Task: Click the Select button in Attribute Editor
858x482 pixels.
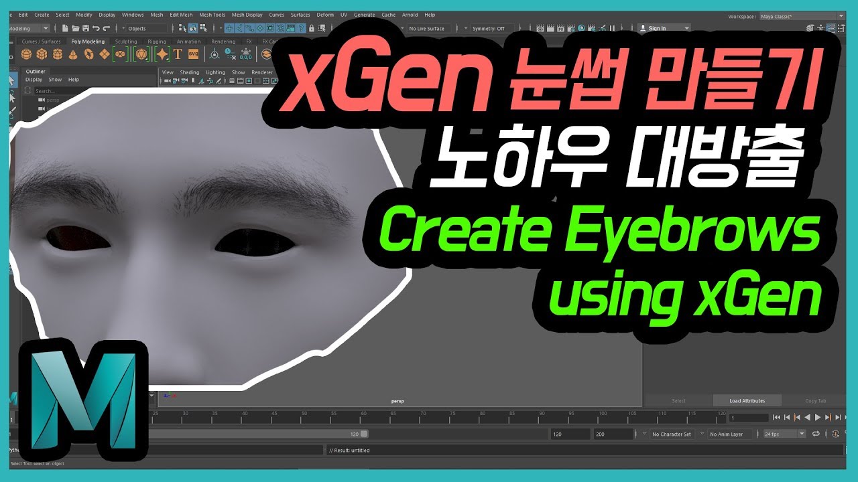Action: [x=678, y=401]
